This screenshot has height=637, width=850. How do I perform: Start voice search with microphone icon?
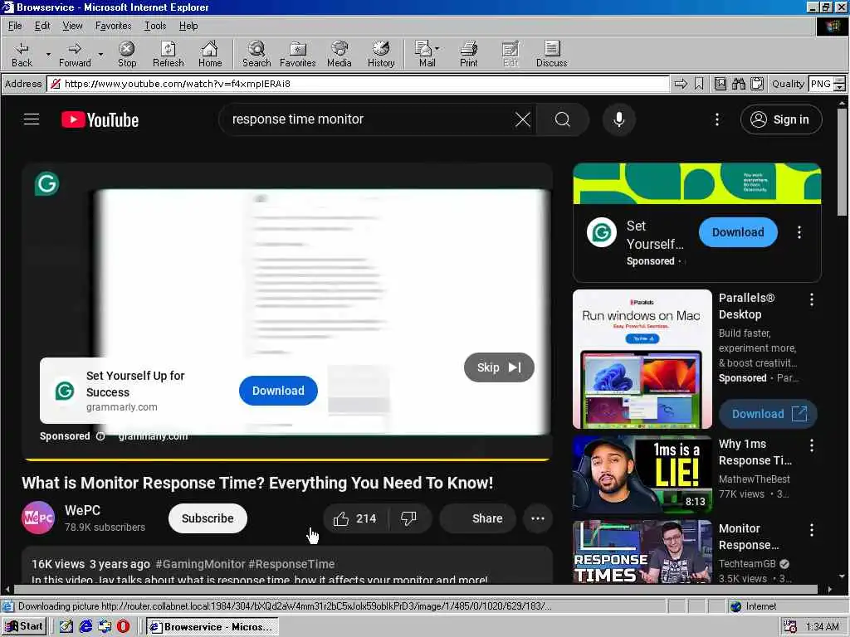coord(618,119)
